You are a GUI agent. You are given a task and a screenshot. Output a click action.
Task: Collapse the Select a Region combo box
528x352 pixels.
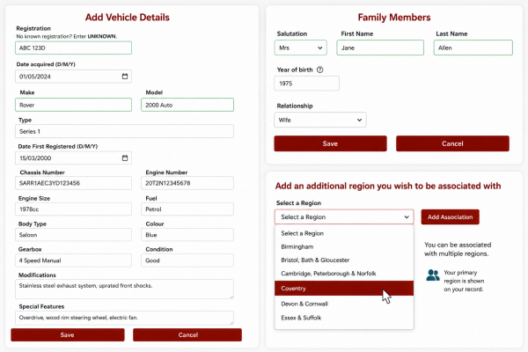344,217
